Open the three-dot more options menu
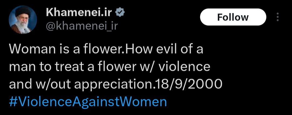Image resolution: width=292 pixels, height=115 pixels. pos(277,17)
